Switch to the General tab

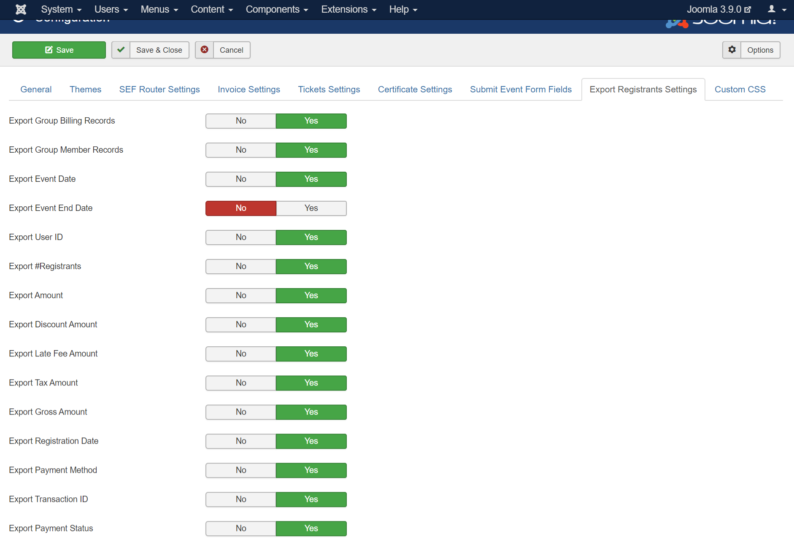[36, 89]
